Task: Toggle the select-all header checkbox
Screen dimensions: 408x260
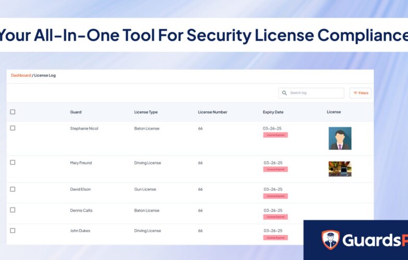Action: (12, 112)
